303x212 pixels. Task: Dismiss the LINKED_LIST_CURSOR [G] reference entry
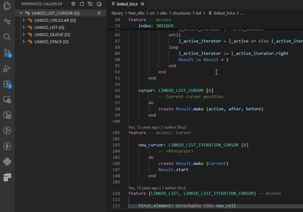[99, 13]
